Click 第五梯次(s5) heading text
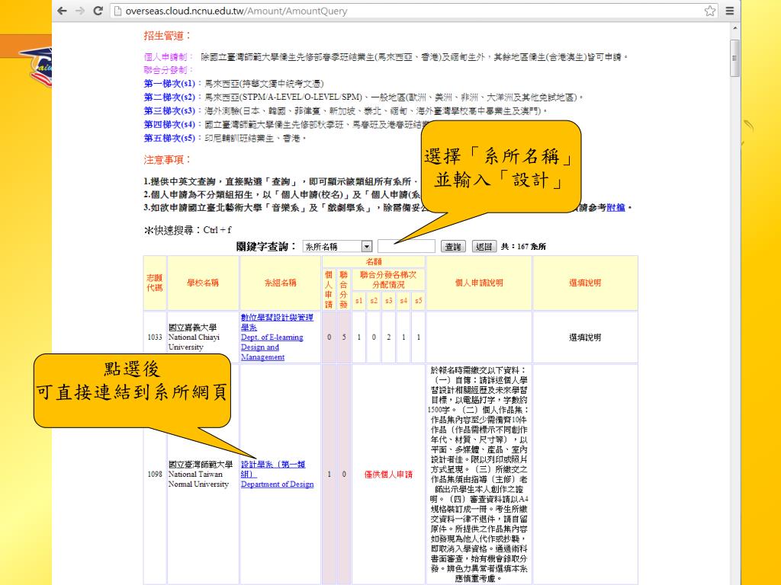Screen dimensions: 781x585 pyautogui.click(x=169, y=138)
